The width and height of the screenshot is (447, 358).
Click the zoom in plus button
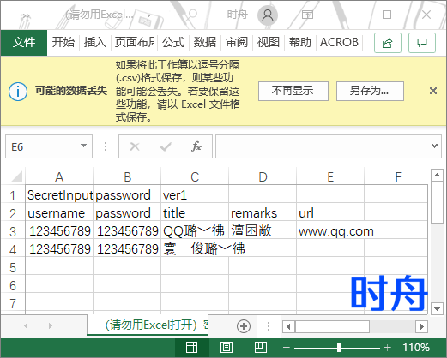pyautogui.click(x=388, y=348)
